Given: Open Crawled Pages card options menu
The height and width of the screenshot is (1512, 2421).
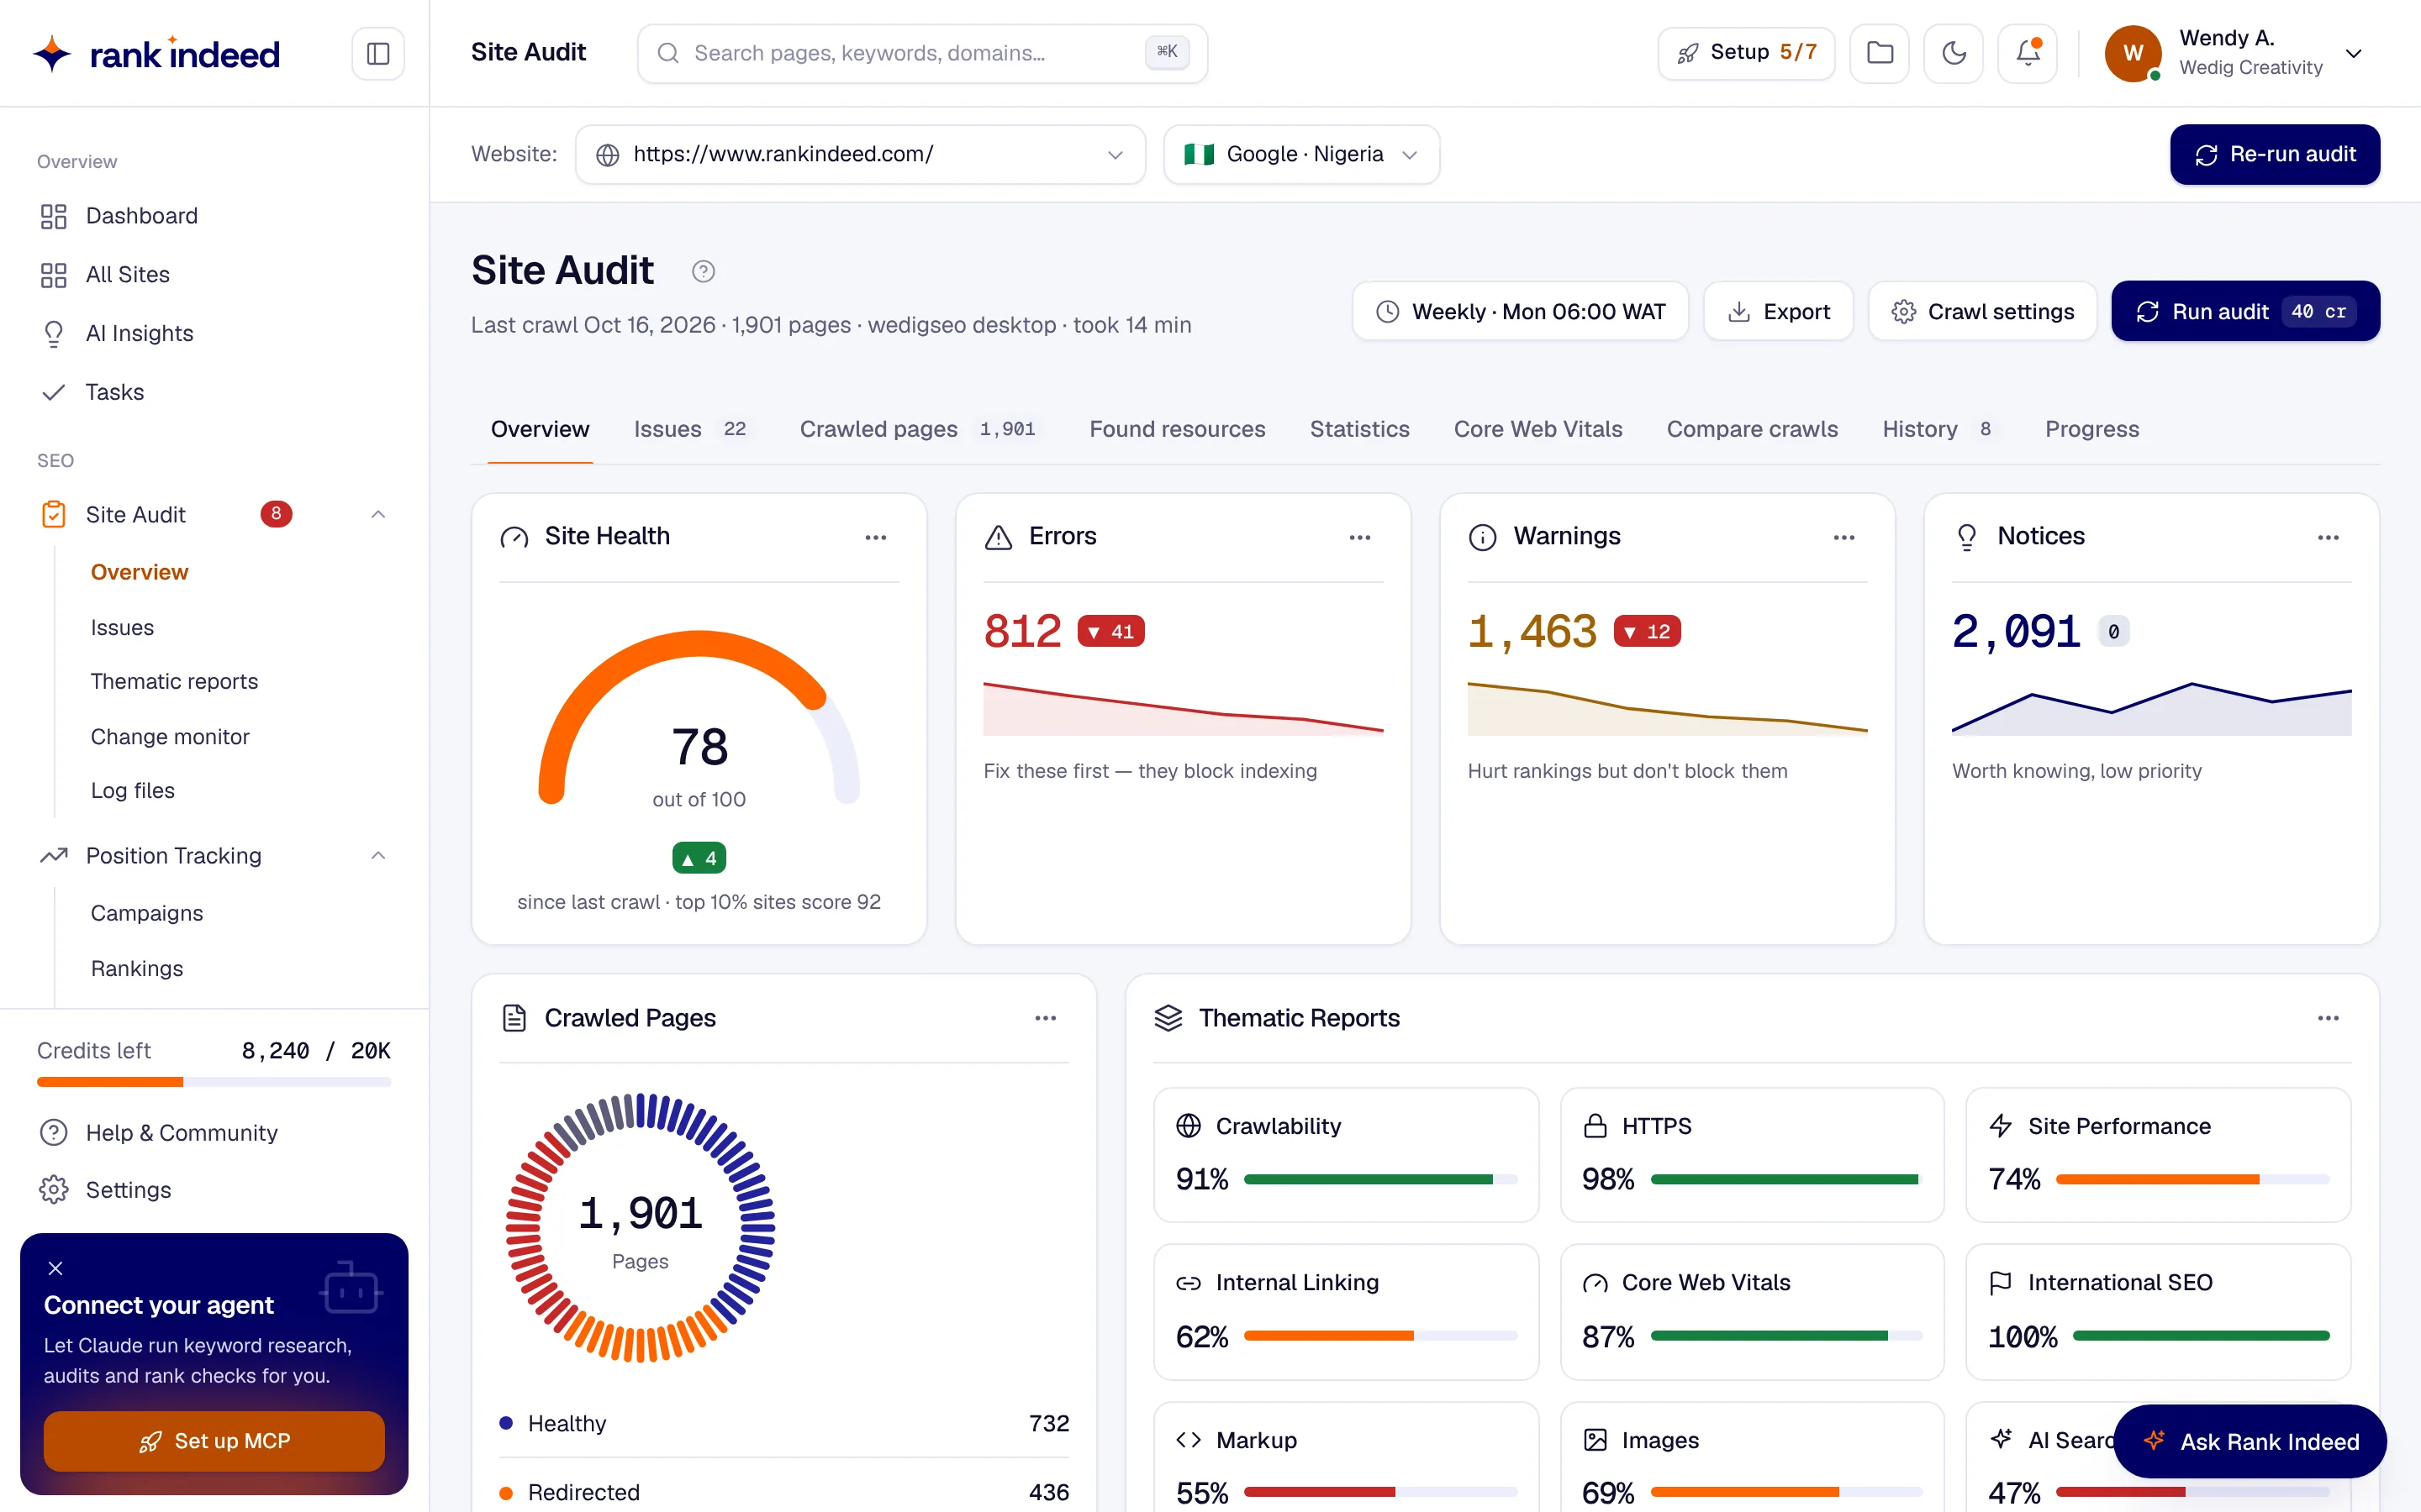Looking at the screenshot, I should pos(1046,1018).
